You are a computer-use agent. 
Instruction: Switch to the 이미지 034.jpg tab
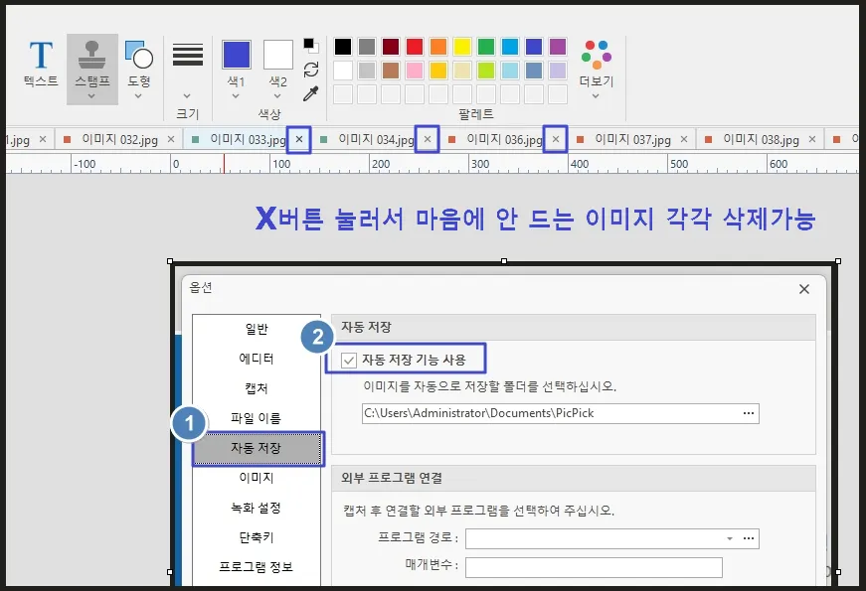pos(376,140)
